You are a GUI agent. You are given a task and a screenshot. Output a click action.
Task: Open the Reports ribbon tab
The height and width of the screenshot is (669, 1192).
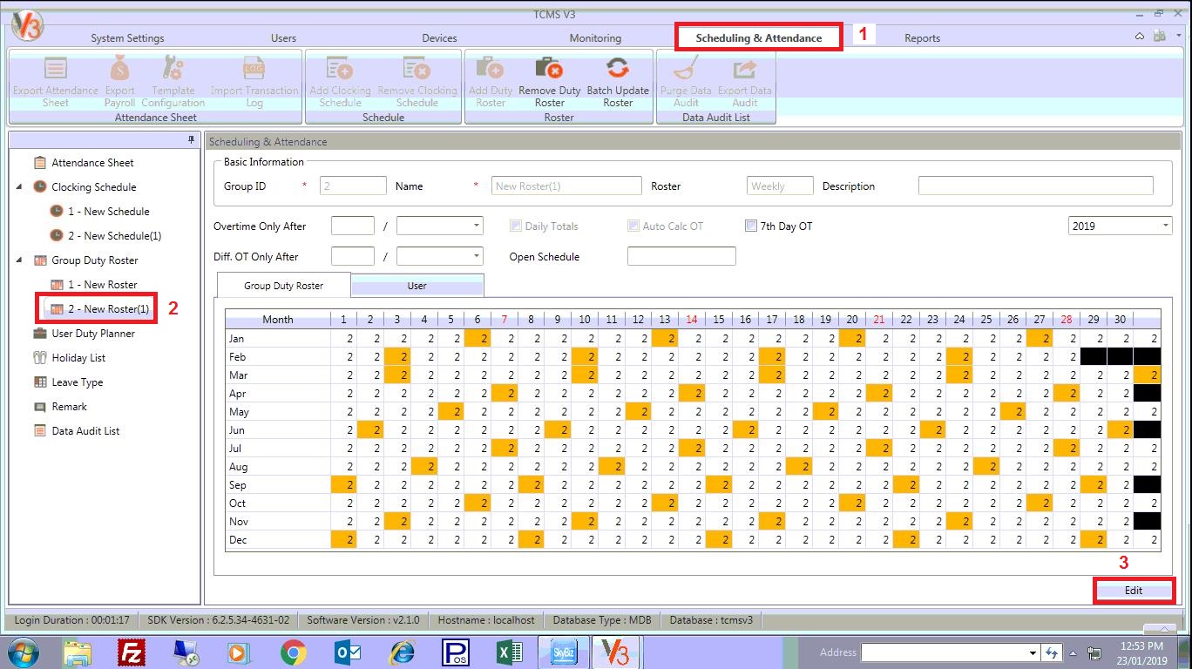[x=922, y=38]
